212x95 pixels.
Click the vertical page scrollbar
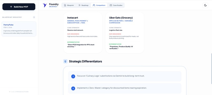pos(211,69)
